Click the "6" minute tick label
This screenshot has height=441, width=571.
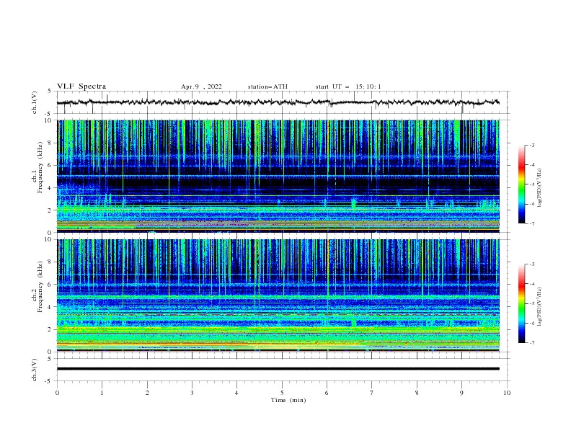click(x=327, y=393)
